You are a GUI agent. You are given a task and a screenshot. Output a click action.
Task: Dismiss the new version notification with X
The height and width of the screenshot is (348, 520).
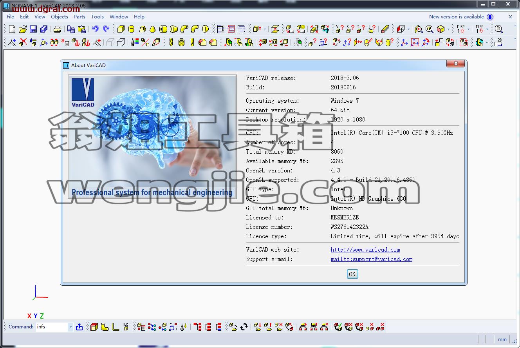[x=510, y=17]
